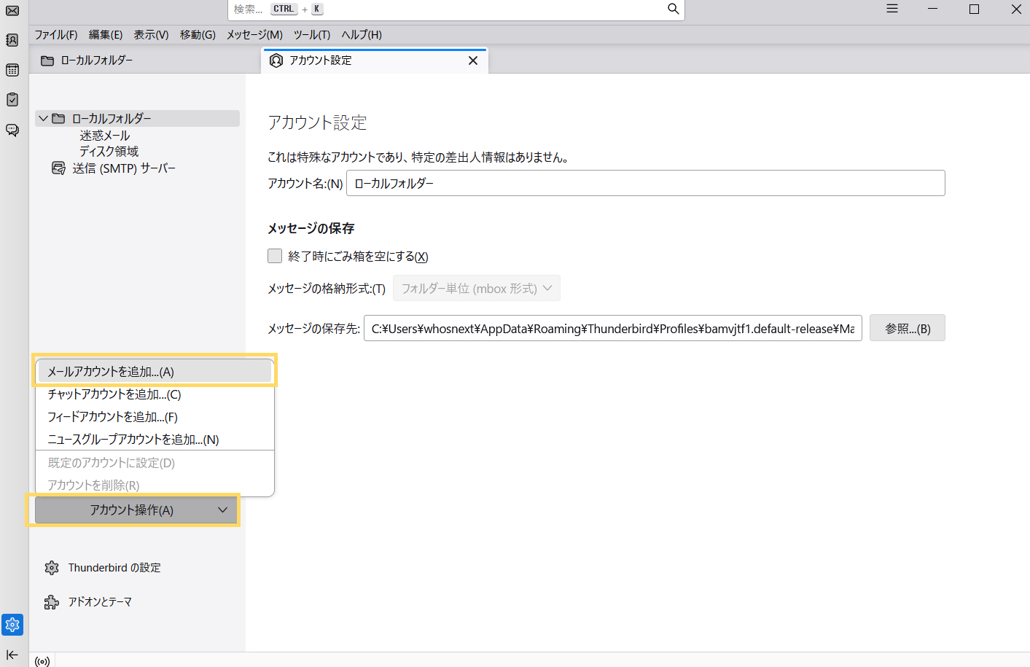The width and height of the screenshot is (1030, 667).
Task: Click the 参照 browse button
Action: coord(907,329)
